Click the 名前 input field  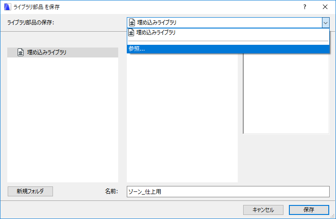coord(228,191)
